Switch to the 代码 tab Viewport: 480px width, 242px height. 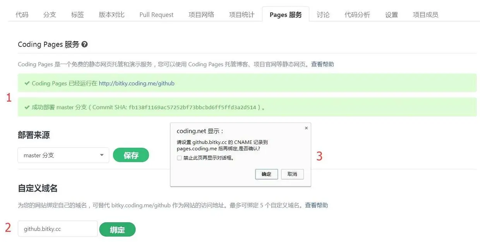click(22, 14)
